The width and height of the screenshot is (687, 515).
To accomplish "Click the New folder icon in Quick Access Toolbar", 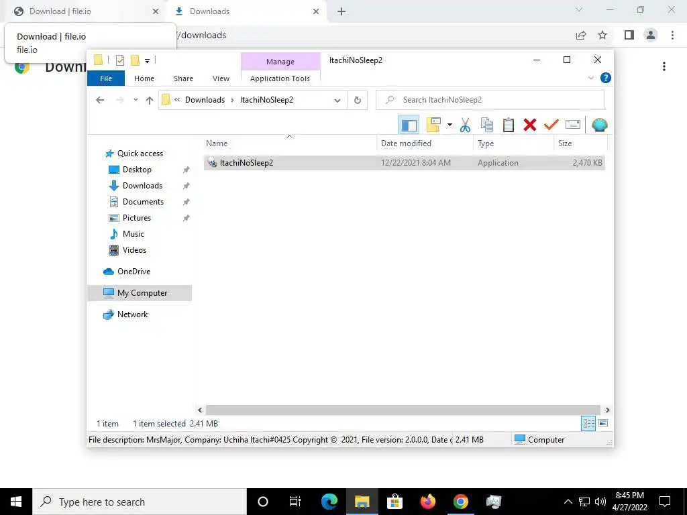I will point(135,60).
